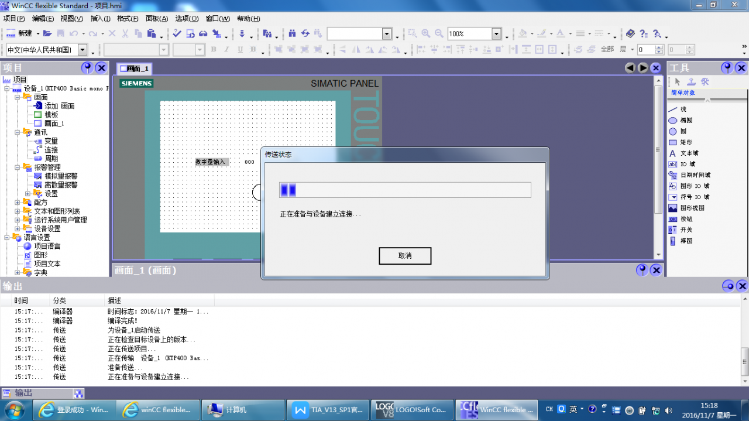Pin the 画面_1 properties panel
This screenshot has height=421, width=749.
tap(643, 270)
